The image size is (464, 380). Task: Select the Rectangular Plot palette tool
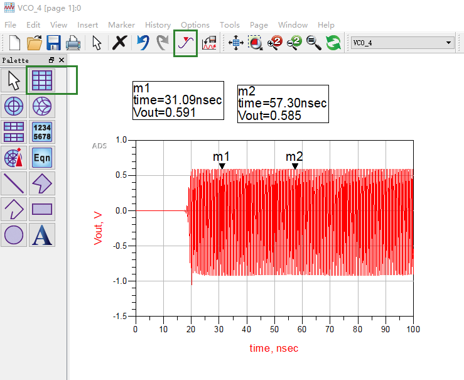41,80
